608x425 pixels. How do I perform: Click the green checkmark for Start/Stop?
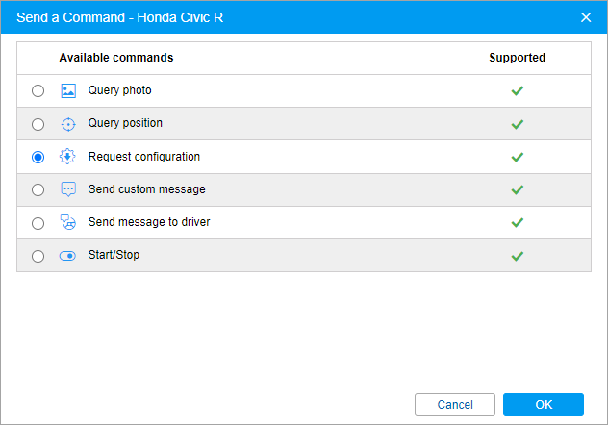tap(517, 256)
